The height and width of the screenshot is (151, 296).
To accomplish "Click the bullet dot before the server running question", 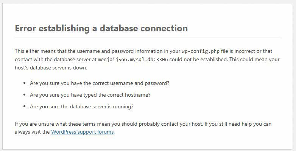I will 24,106.
